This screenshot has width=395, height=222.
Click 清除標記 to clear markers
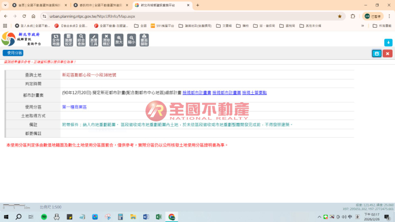[x=106, y=39]
